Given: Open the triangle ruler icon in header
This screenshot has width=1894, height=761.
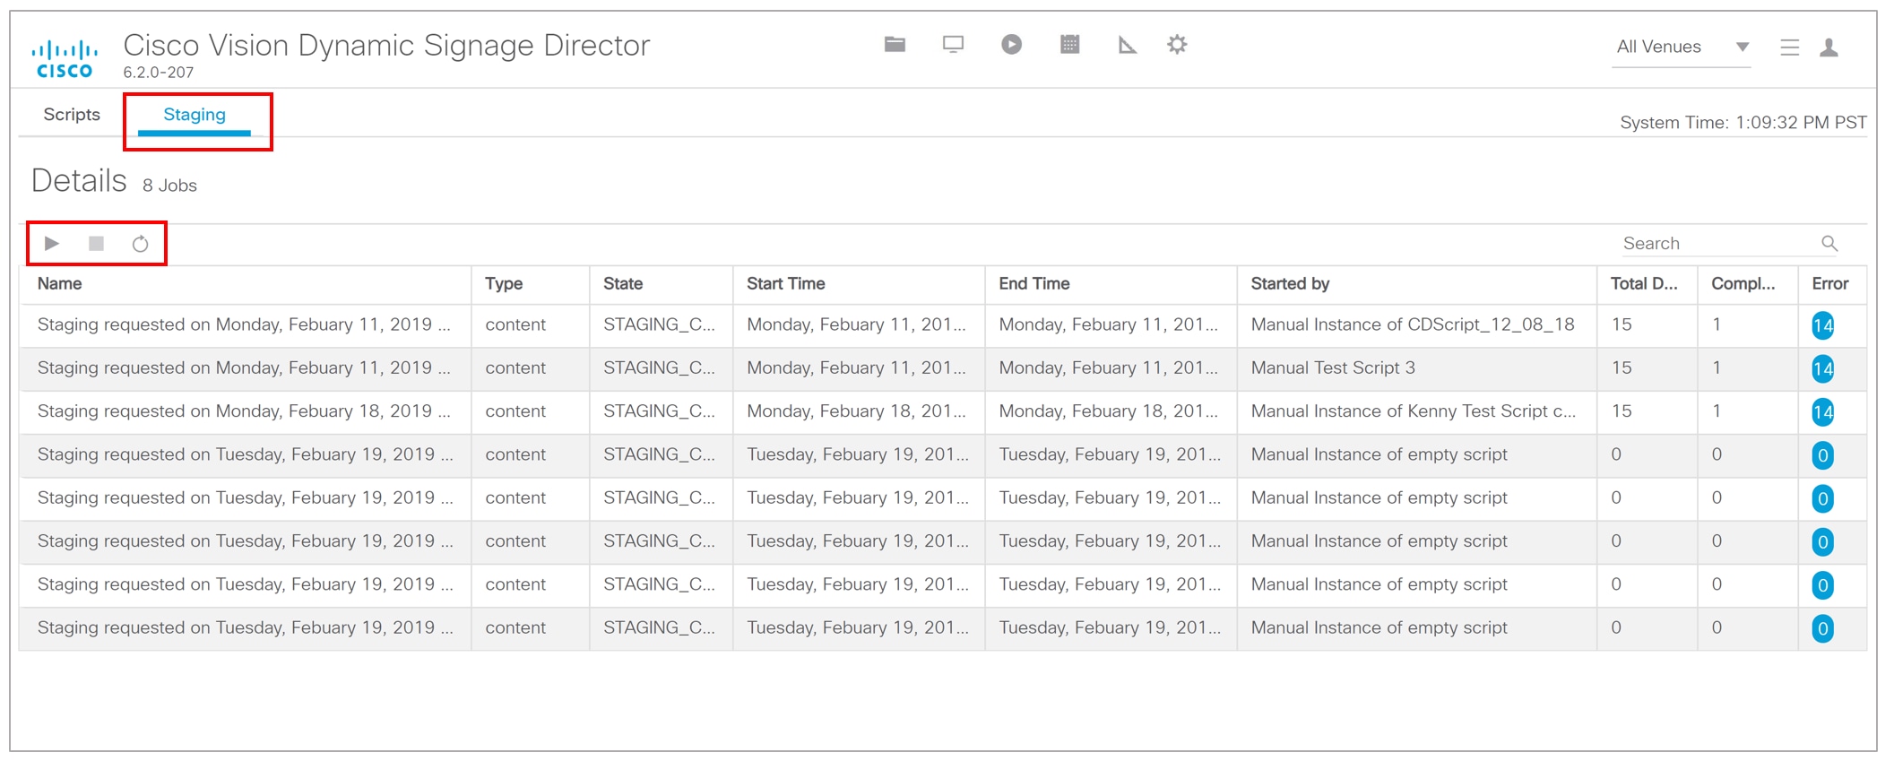Looking at the screenshot, I should (1127, 44).
